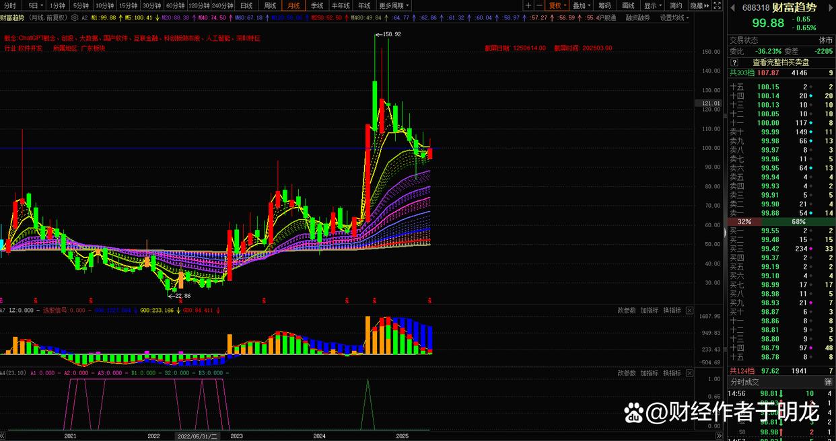Open the 显示 display dropdown
Screen dimensions: 836x441
pos(652,5)
